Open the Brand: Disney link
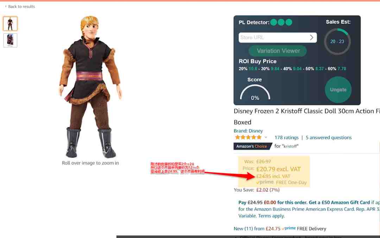The height and width of the screenshot is (238, 380). coord(248,131)
